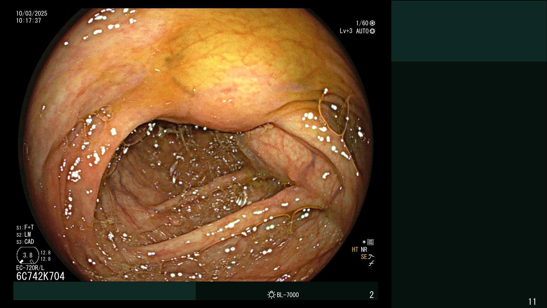Click the scope tip diagram showing 3.8
The width and height of the screenshot is (547, 308).
click(28, 256)
